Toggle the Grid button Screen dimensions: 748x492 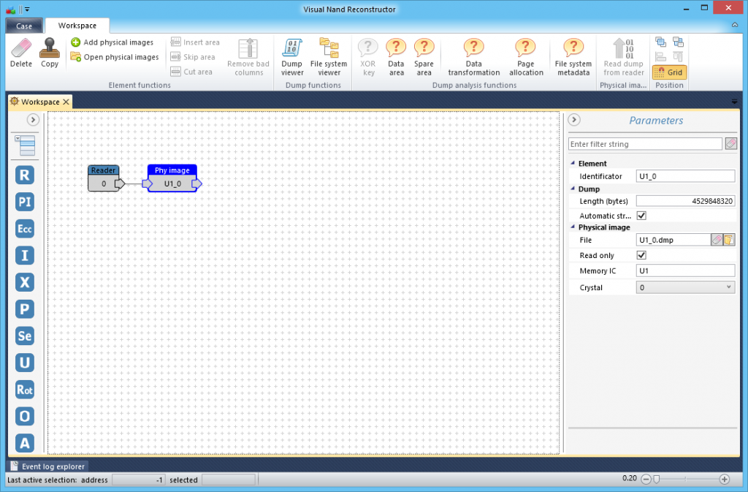tap(669, 72)
